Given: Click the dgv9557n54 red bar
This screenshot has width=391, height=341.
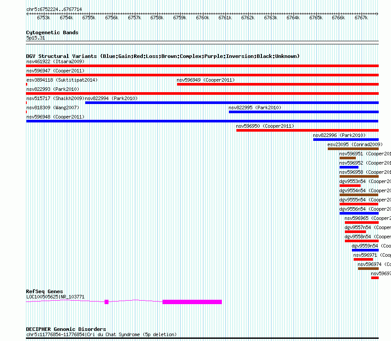Looking at the screenshot, I should pos(355,232).
